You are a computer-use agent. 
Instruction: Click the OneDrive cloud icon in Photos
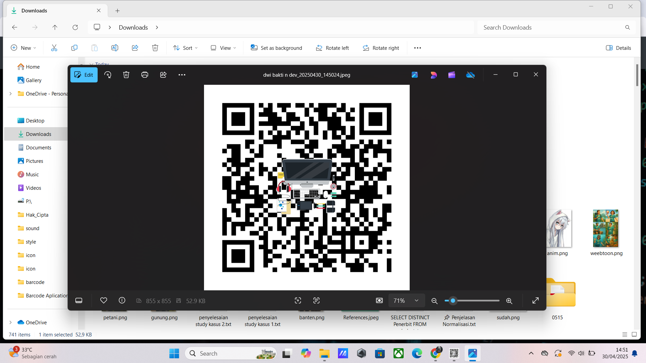470,75
